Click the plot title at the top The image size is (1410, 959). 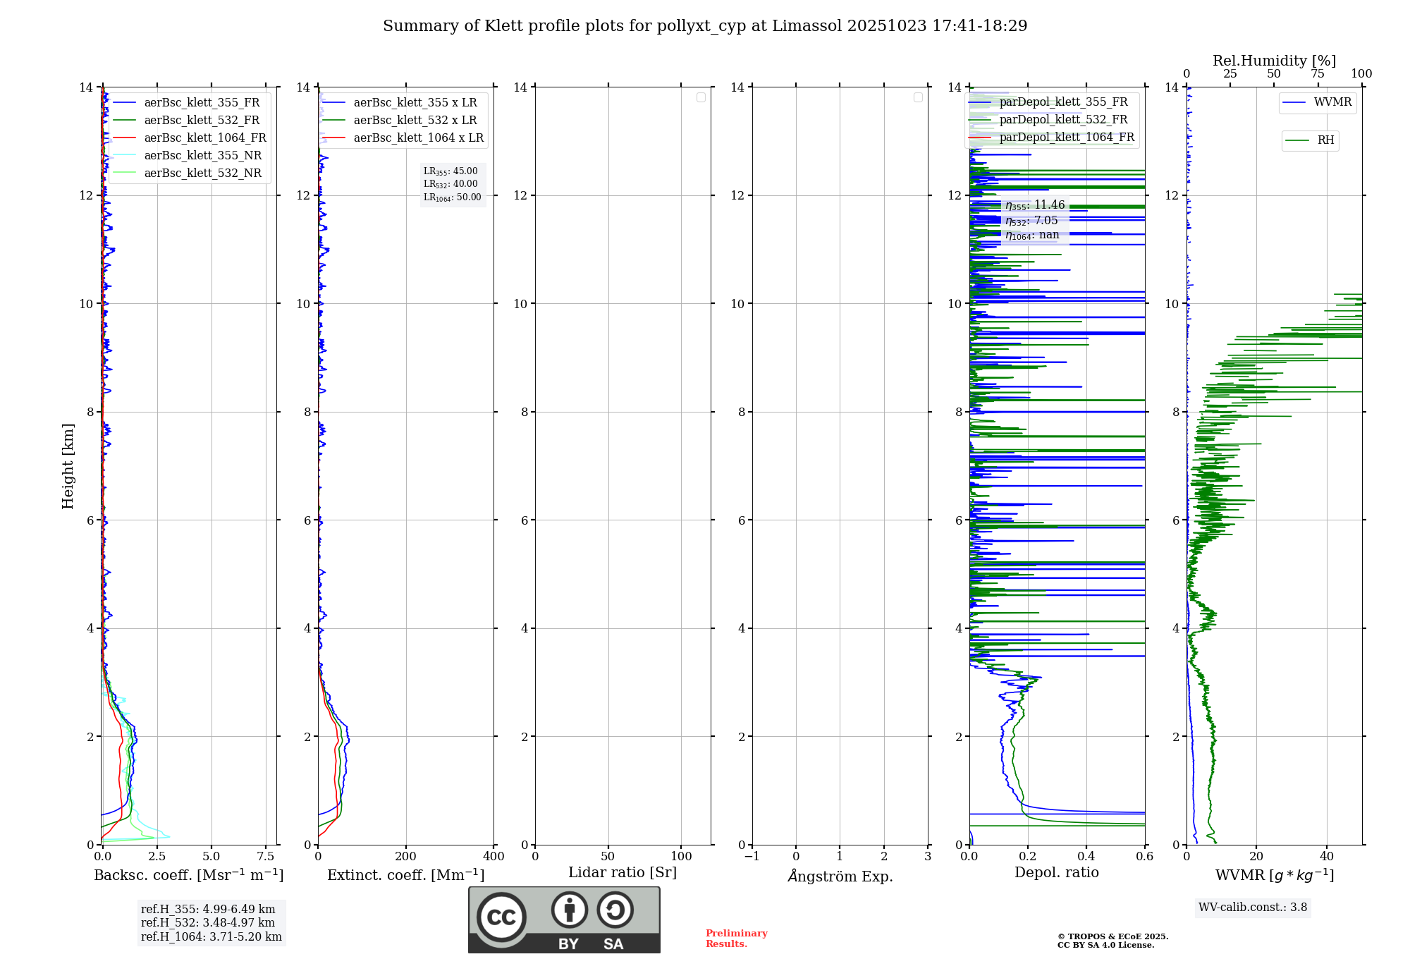[x=705, y=26]
